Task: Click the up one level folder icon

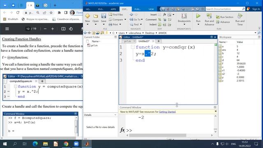Action: (94, 33)
